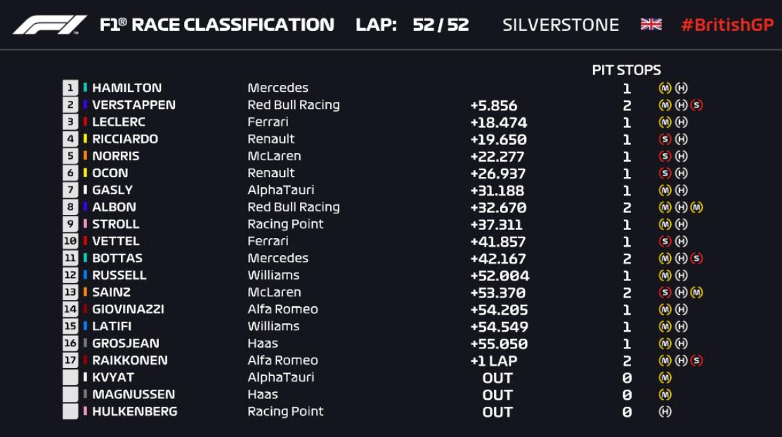Viewport: 782px width, 437px height.
Task: Click the empty position box beside Kvyat
Action: point(70,378)
